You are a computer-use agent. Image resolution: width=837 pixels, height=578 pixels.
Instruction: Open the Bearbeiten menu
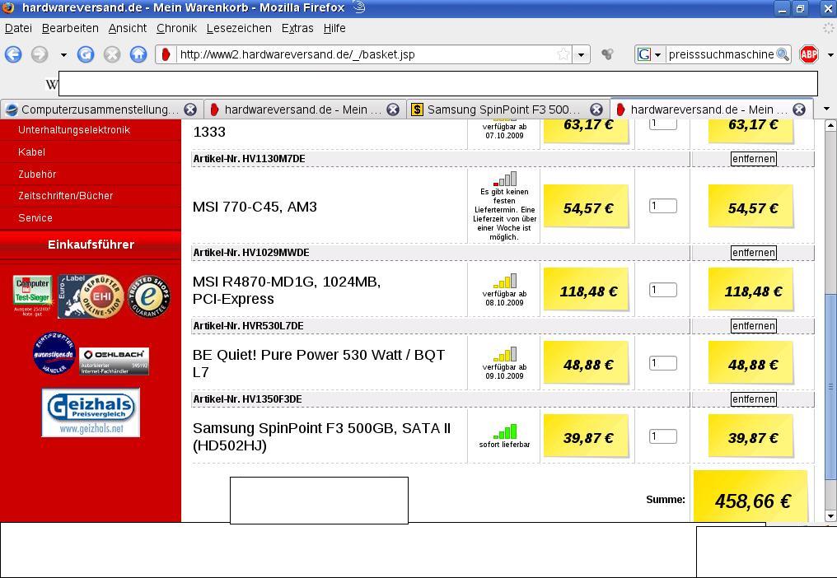click(70, 28)
